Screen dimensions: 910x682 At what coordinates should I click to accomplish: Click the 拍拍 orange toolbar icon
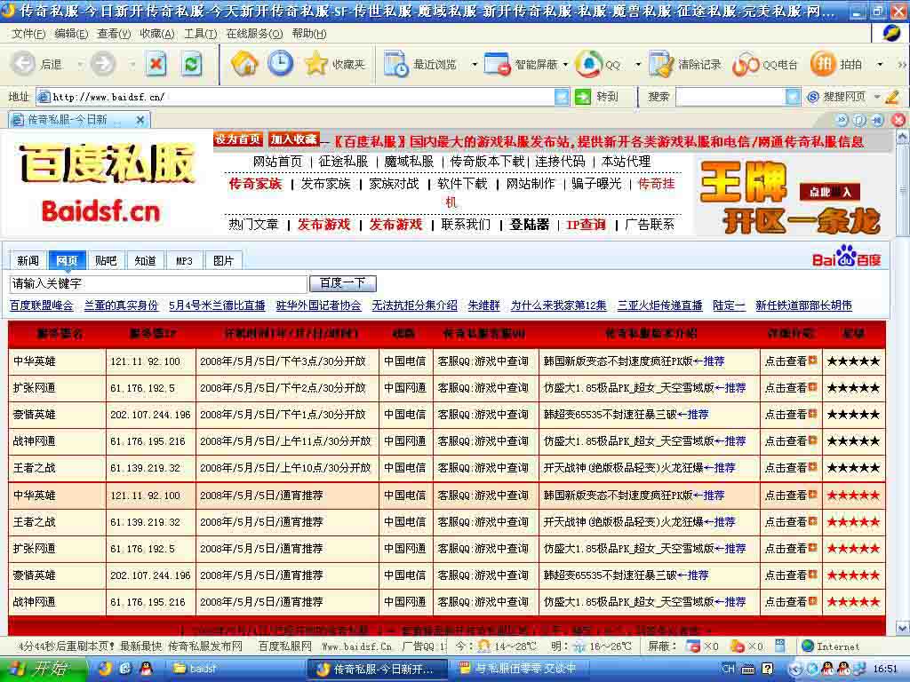click(823, 64)
